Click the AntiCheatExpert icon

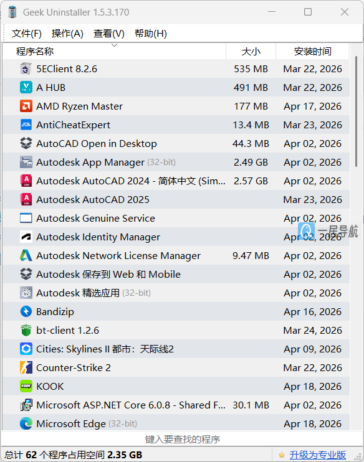(26, 125)
